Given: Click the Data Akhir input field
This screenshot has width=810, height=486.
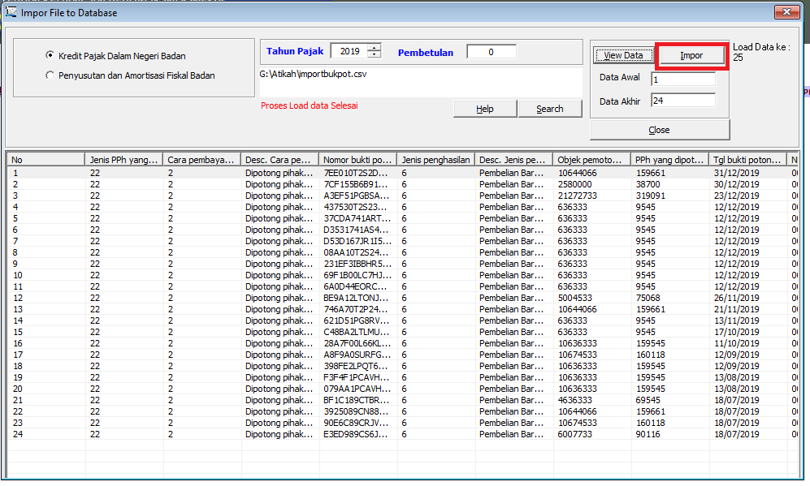Looking at the screenshot, I should (x=683, y=101).
